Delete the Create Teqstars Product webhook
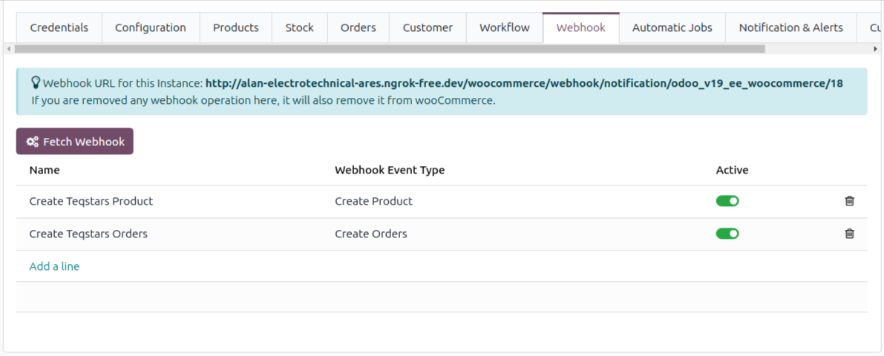Screen dimensions: 884x356 pyautogui.click(x=849, y=201)
